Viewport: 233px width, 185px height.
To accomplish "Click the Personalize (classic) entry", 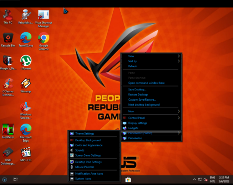I will tap(151, 133).
